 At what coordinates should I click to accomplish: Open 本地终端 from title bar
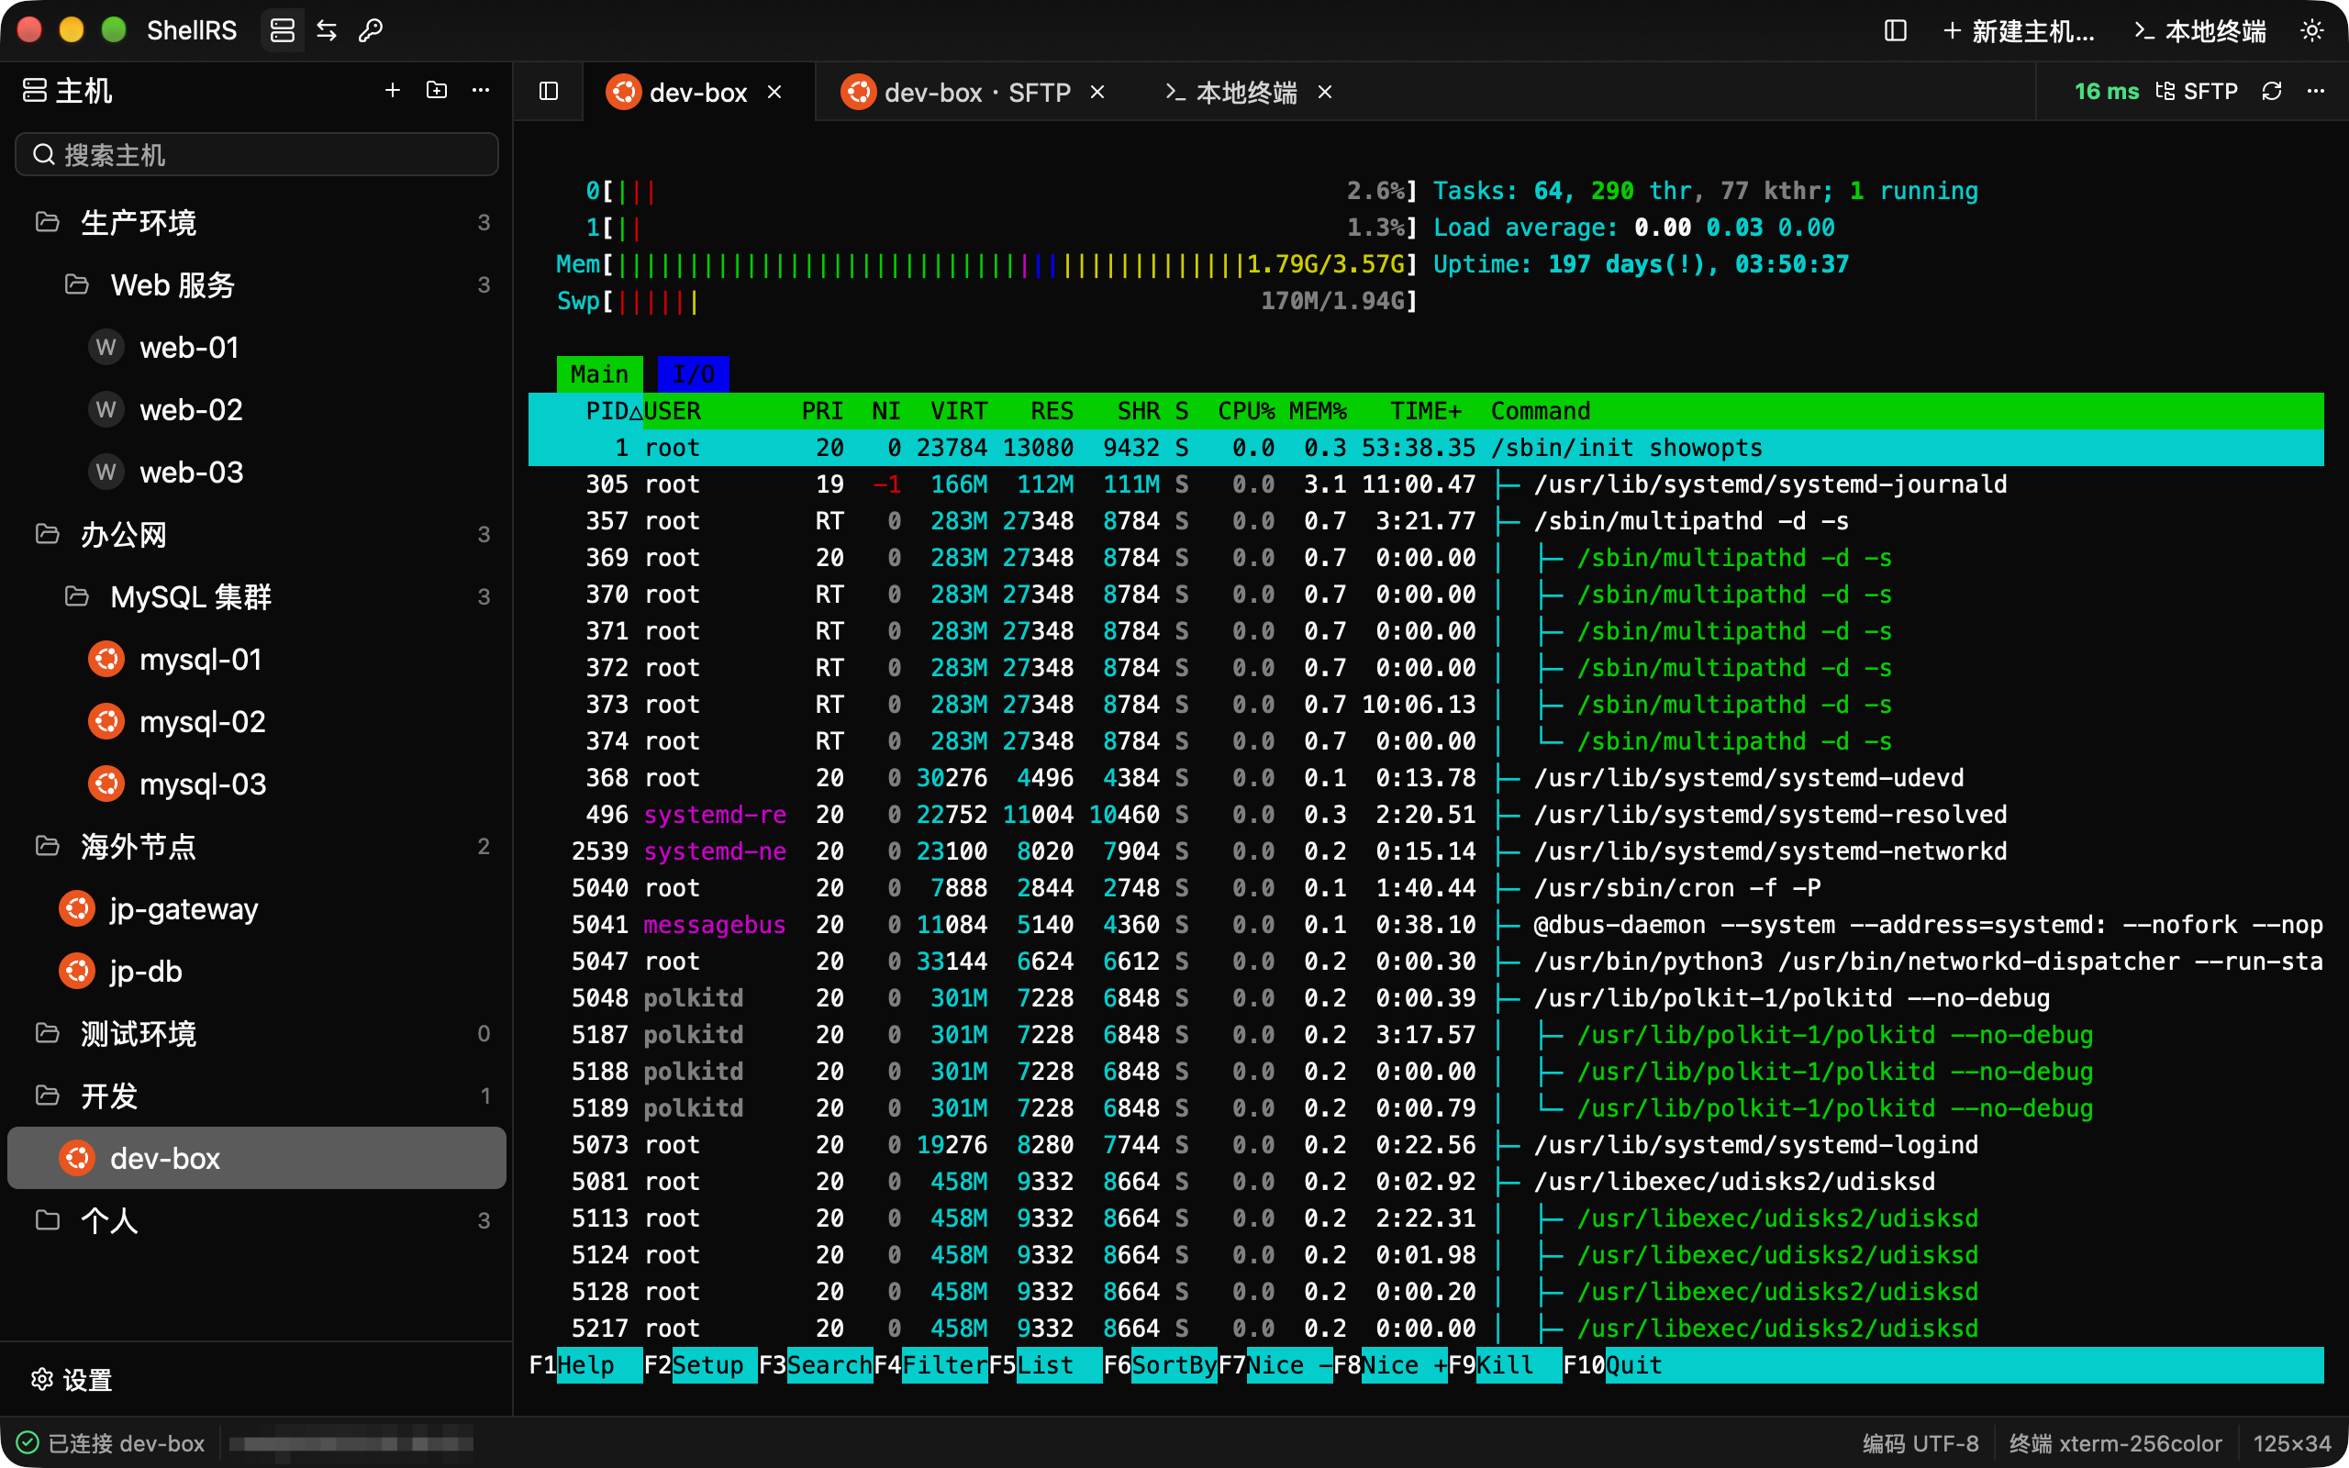[2200, 31]
